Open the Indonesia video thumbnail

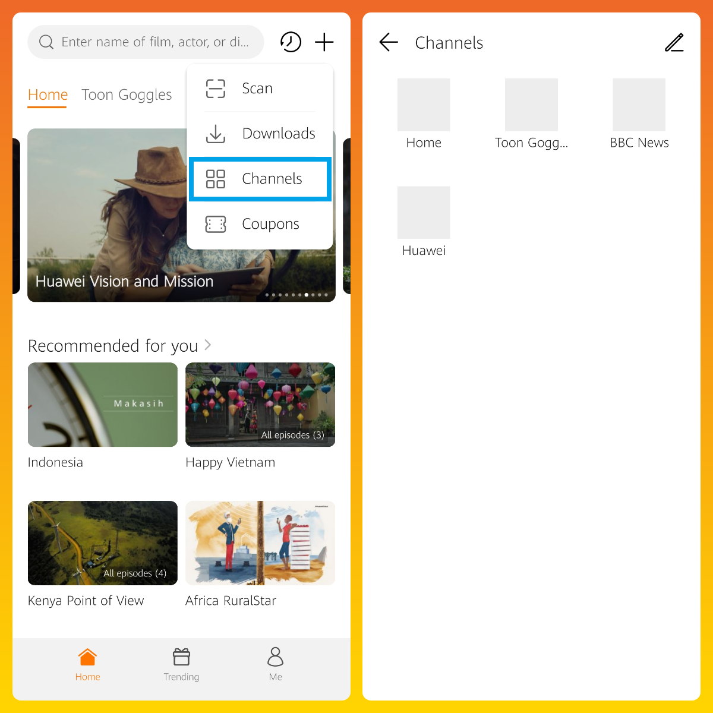103,405
